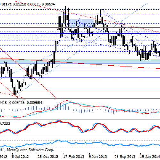Click the "28 Oct 2012" date label
This screenshot has height=160, width=160.
coord(48,157)
